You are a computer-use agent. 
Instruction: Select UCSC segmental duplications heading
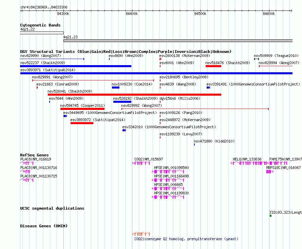(x=52, y=208)
